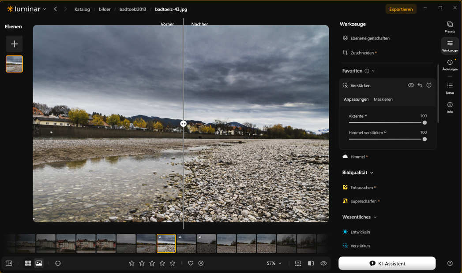Click the before/after divider handle
This screenshot has height=273, width=462.
click(183, 124)
